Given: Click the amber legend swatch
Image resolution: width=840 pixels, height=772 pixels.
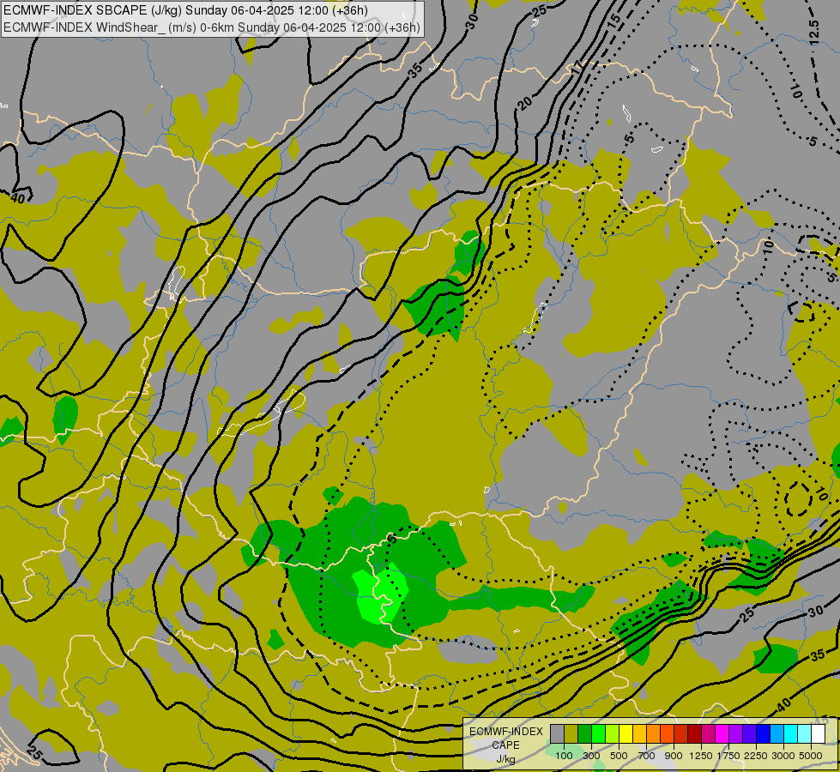Looking at the screenshot, I should click(x=639, y=733).
